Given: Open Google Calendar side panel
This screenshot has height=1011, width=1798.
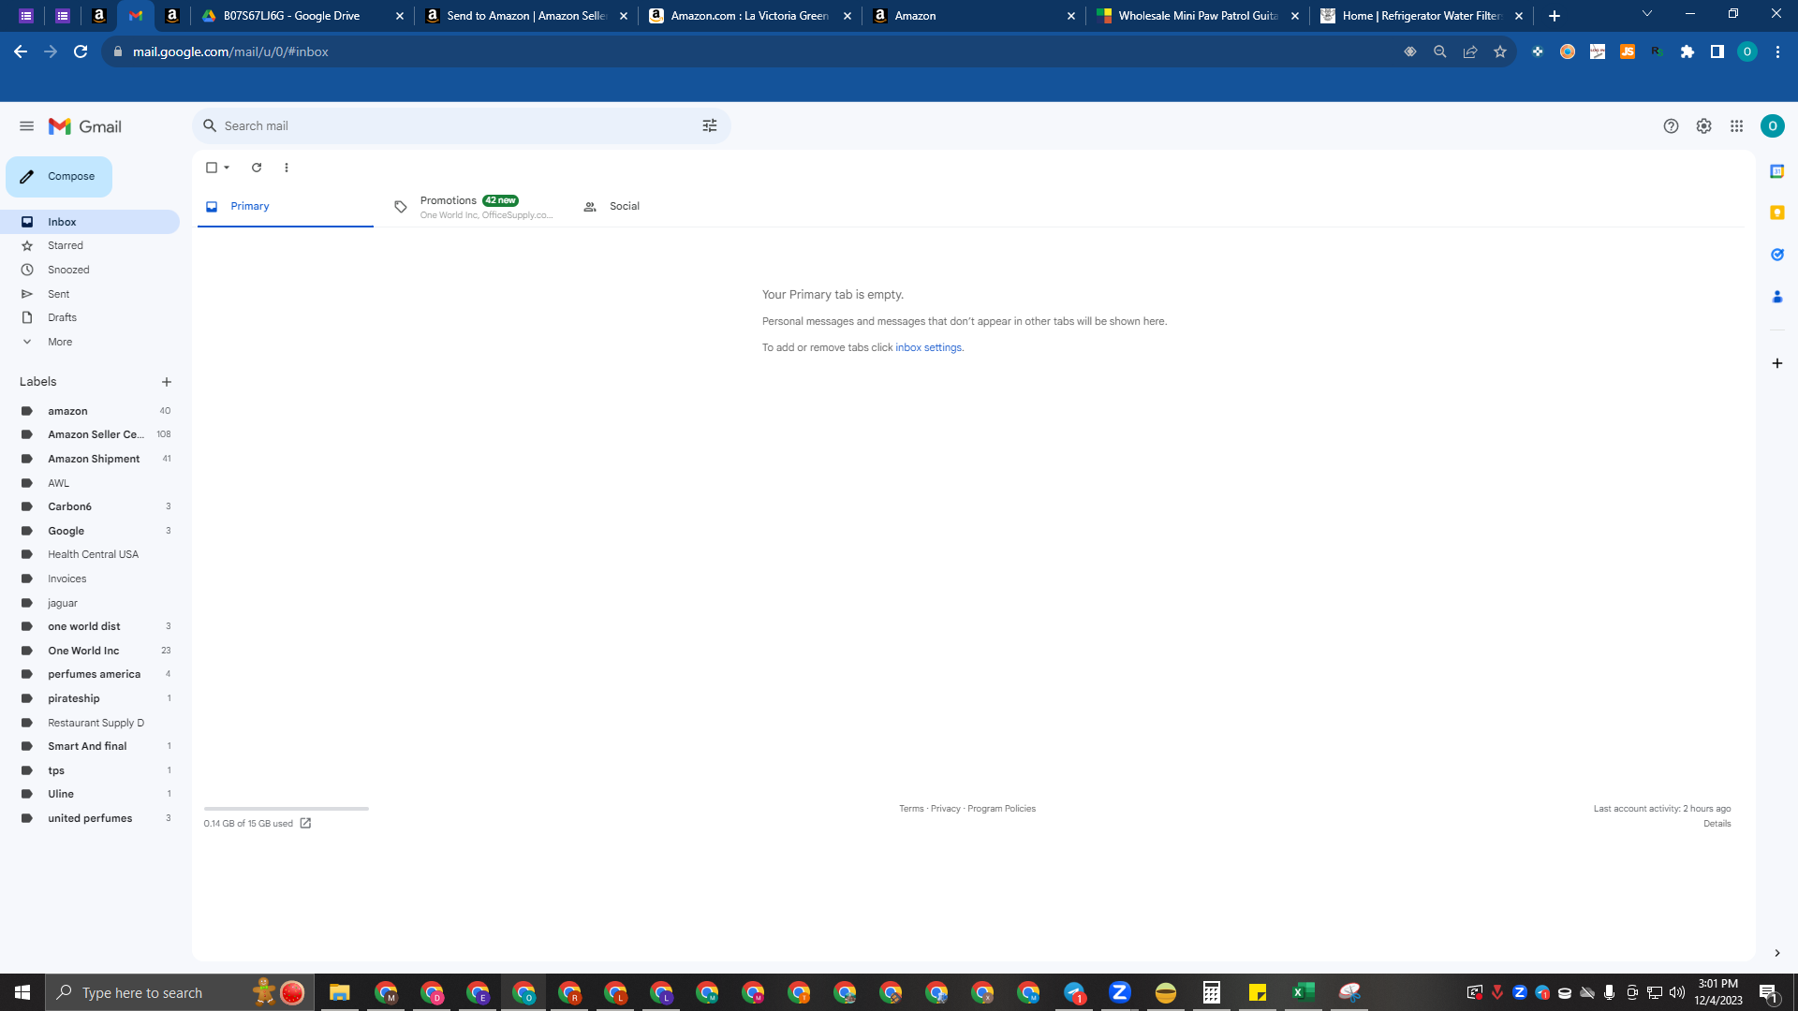Looking at the screenshot, I should coord(1776,172).
